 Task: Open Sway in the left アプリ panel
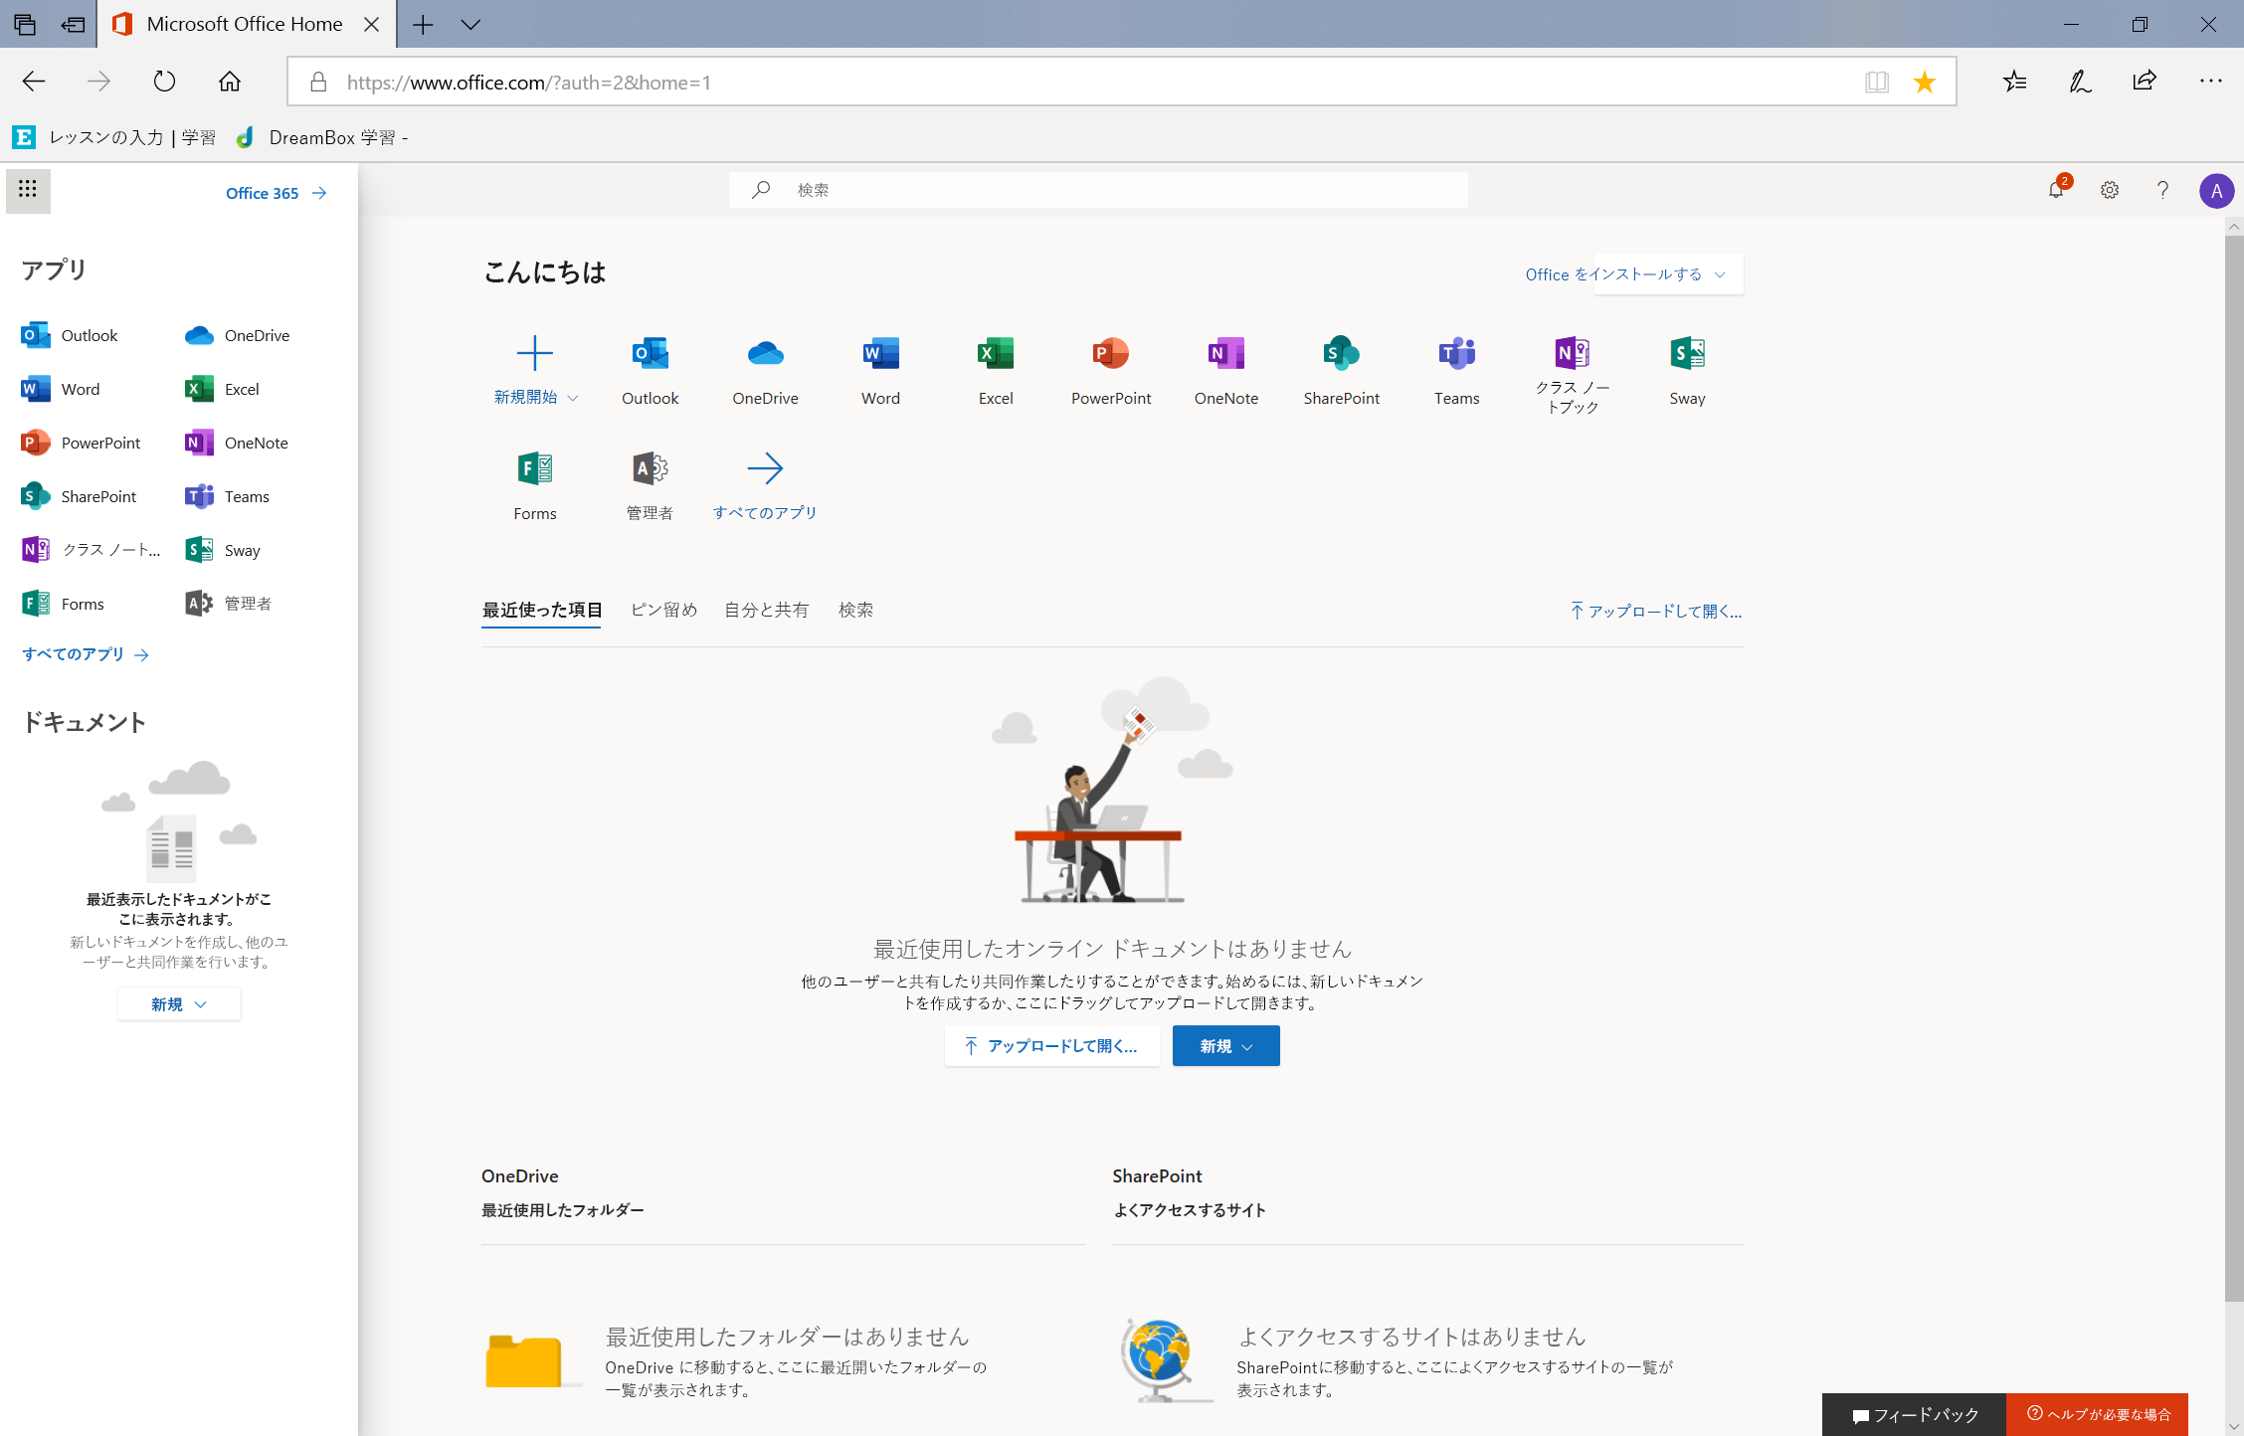223,550
